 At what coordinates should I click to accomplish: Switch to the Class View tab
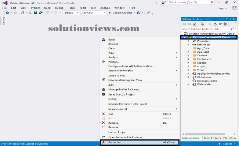click(229, 138)
